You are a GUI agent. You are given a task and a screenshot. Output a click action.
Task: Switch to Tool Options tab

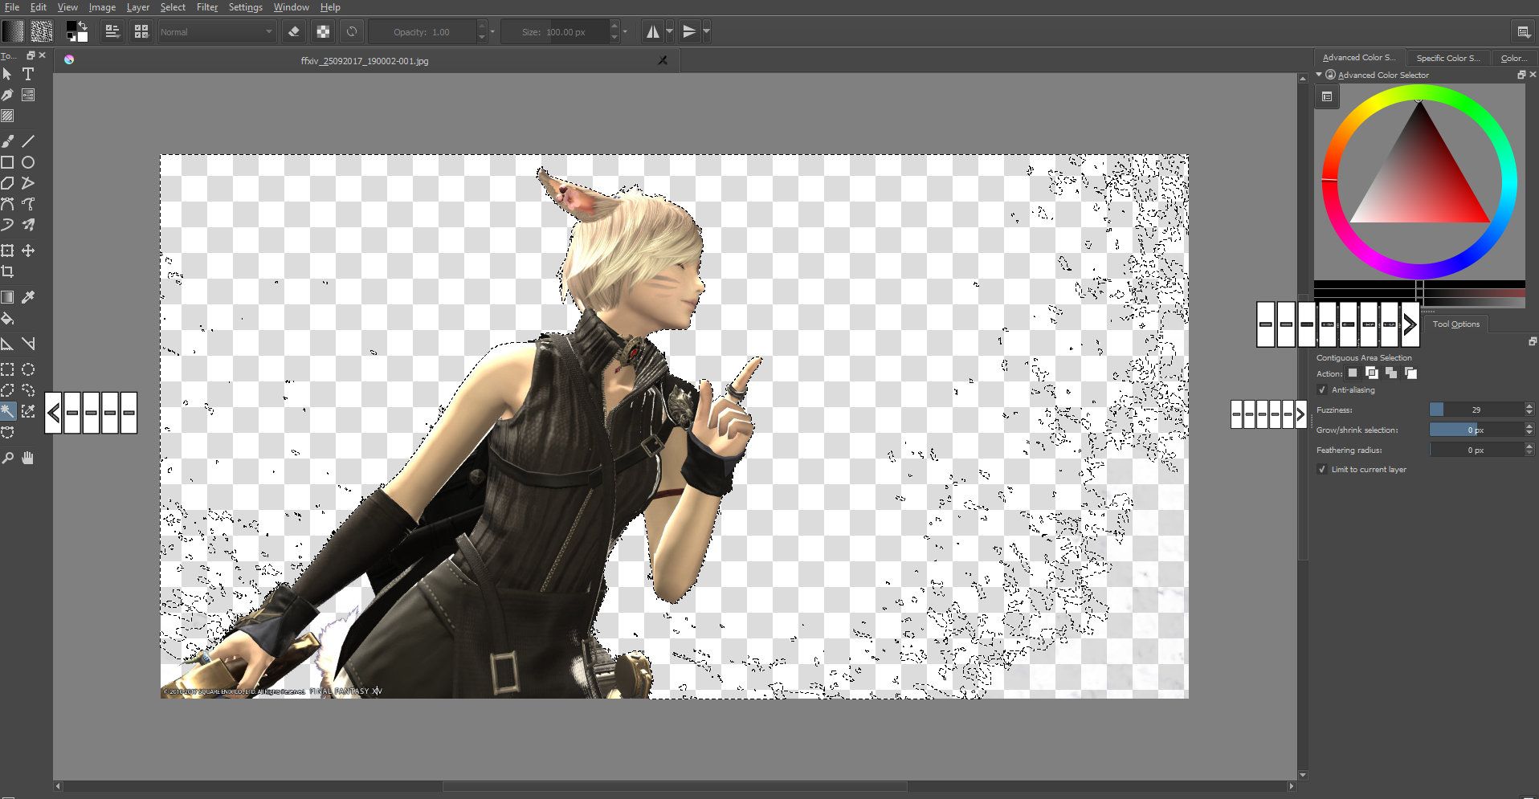1455,324
